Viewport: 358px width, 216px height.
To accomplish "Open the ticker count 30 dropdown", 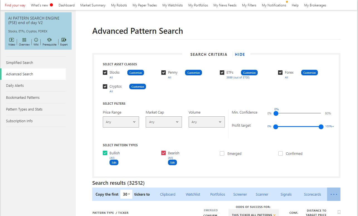I will (126, 194).
